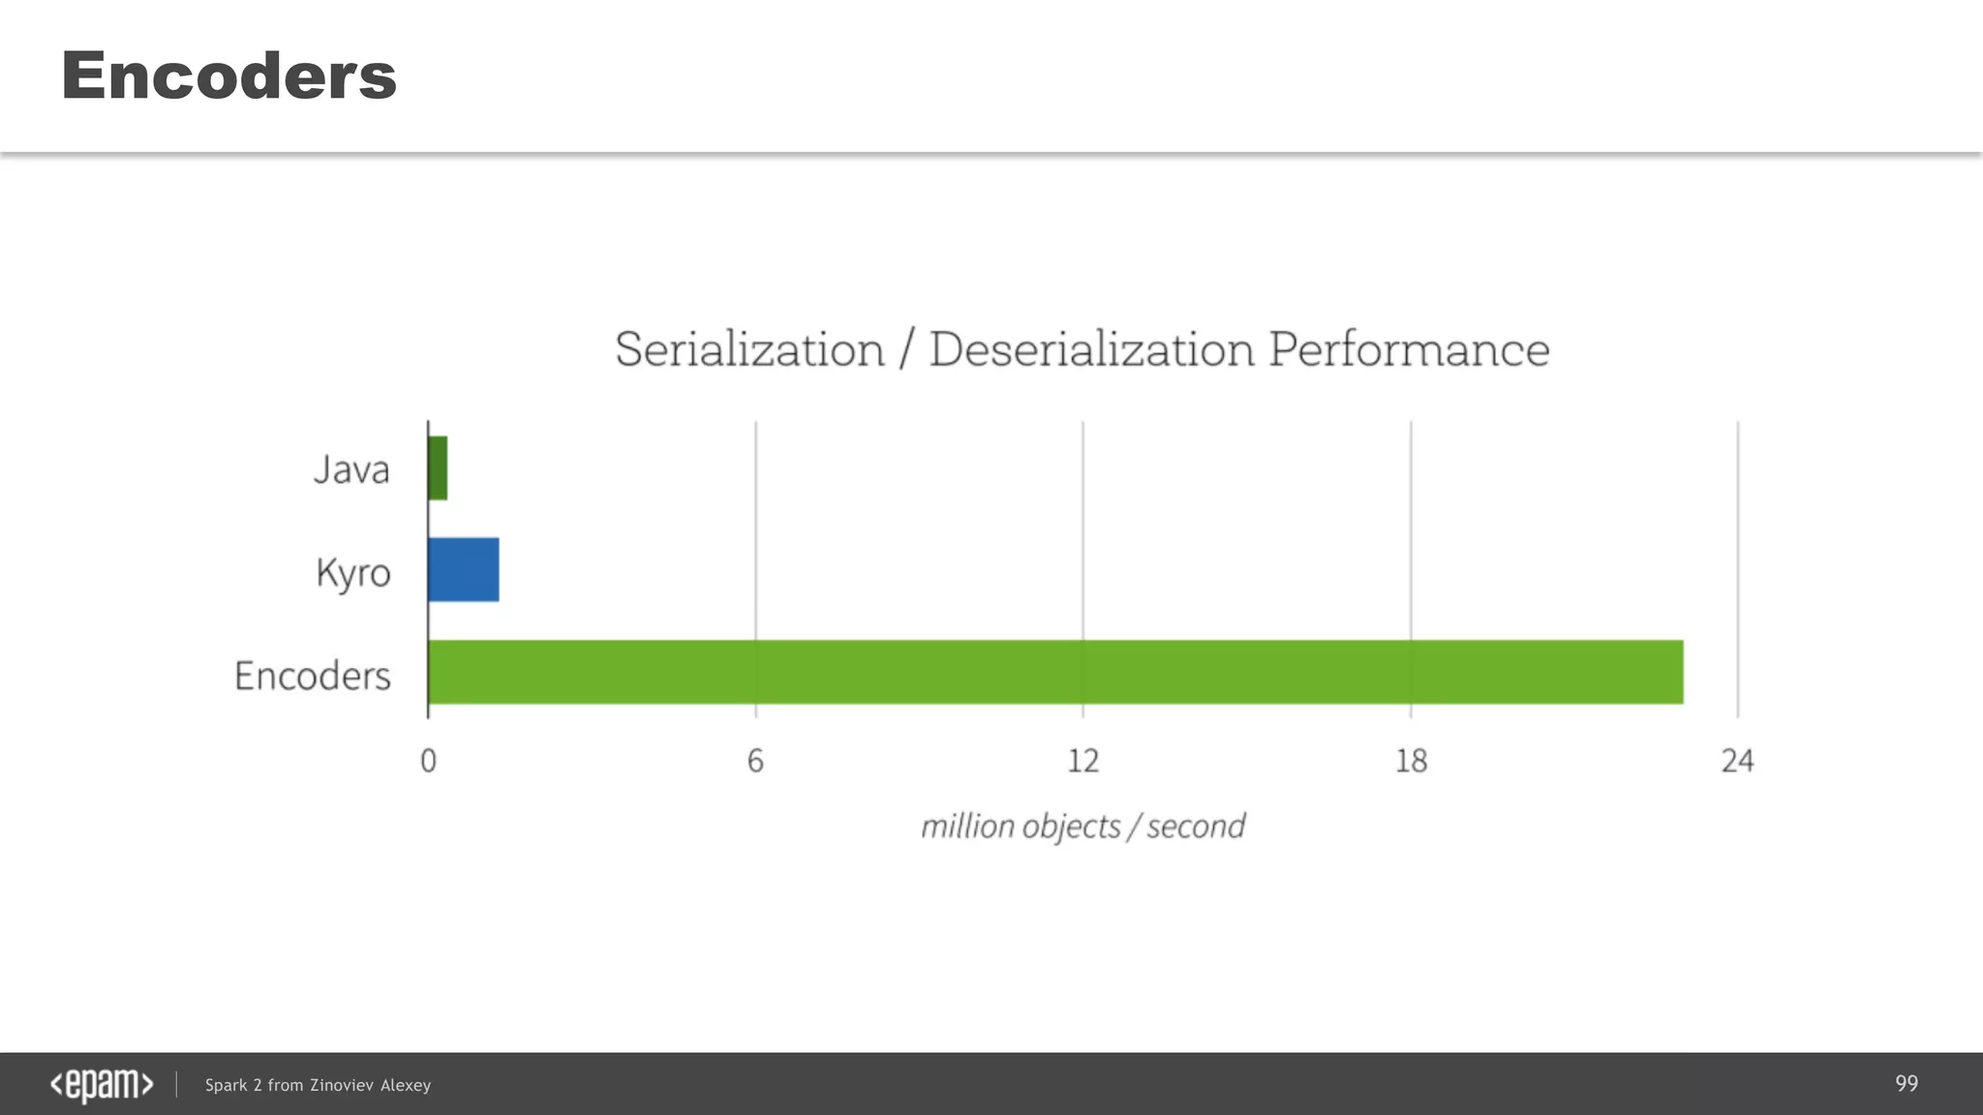Image resolution: width=1983 pixels, height=1115 pixels.
Task: Select the "Java" row label
Action: (351, 469)
